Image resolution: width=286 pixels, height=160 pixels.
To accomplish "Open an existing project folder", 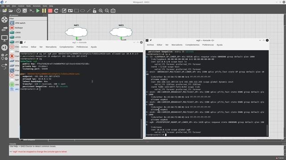I will pyautogui.click(x=11, y=11).
